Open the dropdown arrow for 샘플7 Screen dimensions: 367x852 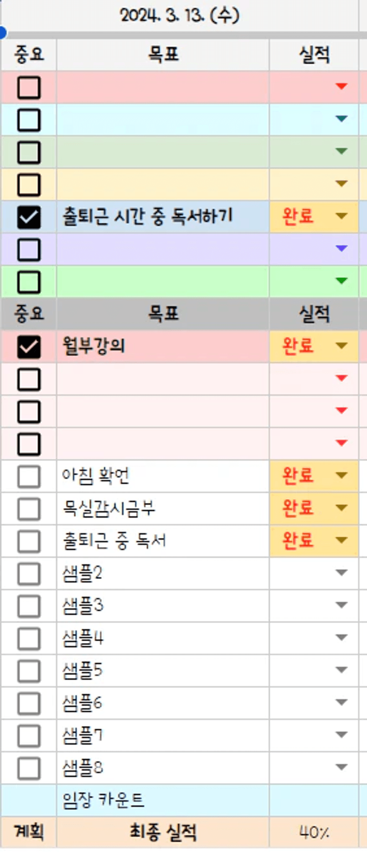(x=341, y=734)
